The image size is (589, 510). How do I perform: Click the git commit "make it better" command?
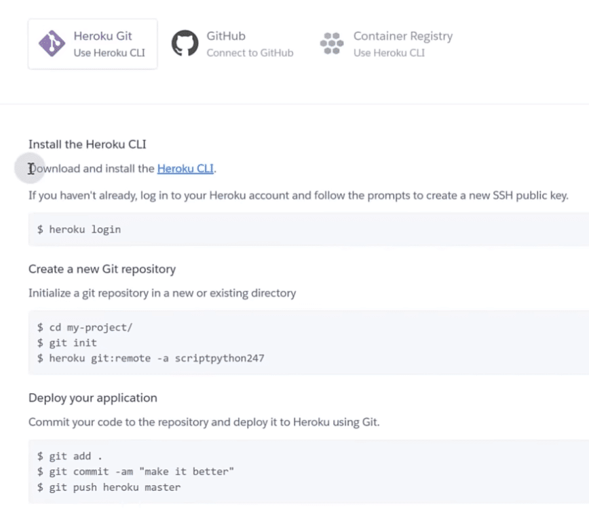136,471
